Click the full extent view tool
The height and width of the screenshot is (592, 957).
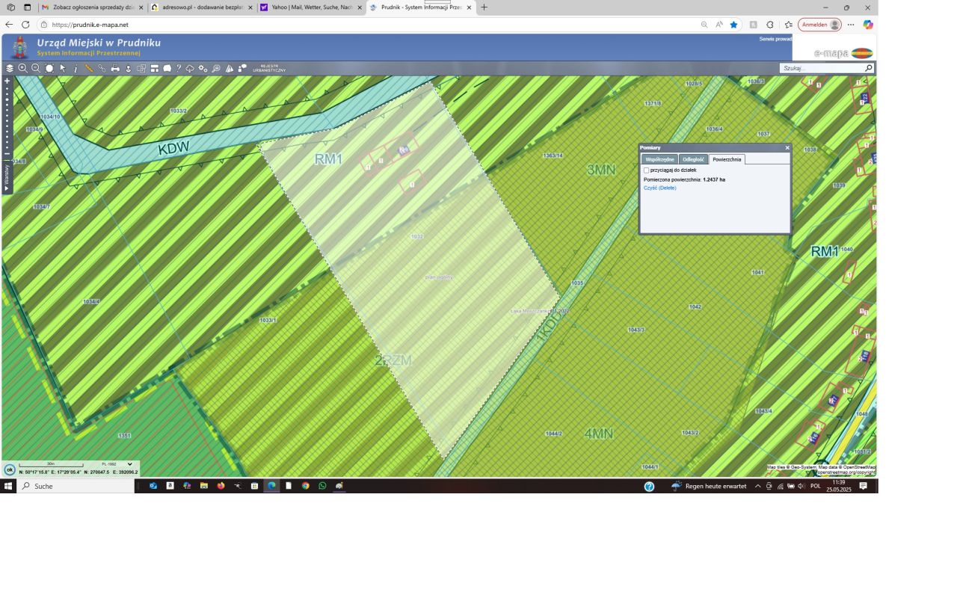point(49,68)
